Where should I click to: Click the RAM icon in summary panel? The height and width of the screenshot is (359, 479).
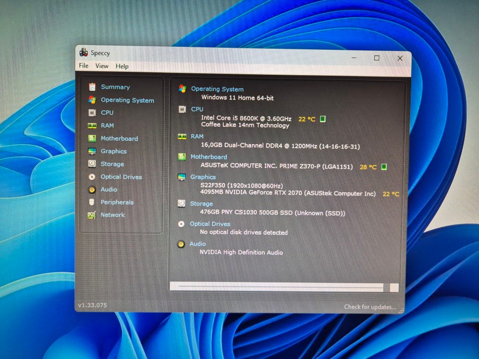point(182,137)
